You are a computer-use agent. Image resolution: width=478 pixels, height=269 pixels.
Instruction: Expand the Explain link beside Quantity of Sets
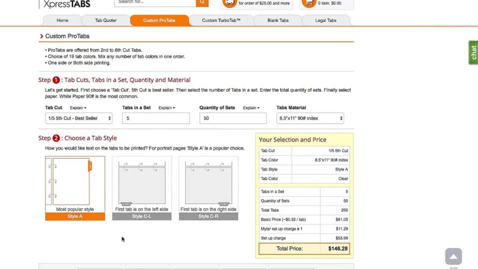(x=251, y=108)
